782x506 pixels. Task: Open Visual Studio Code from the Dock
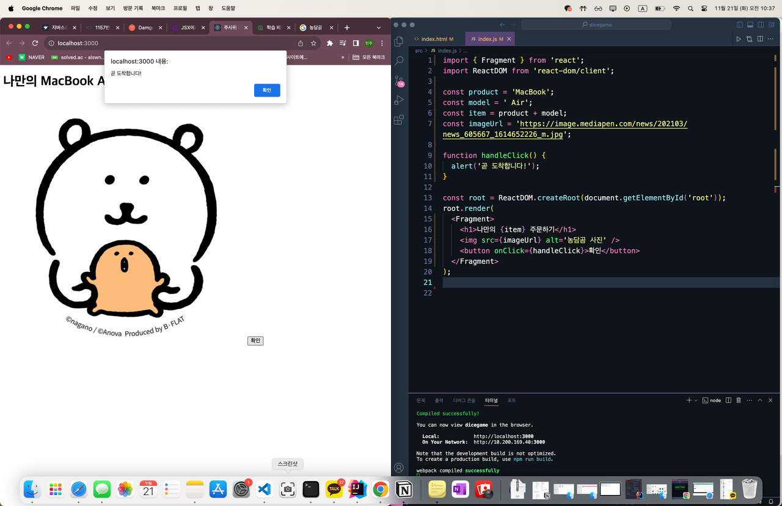pyautogui.click(x=264, y=489)
